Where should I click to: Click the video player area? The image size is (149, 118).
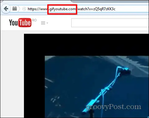pyautogui.click(x=86, y=76)
